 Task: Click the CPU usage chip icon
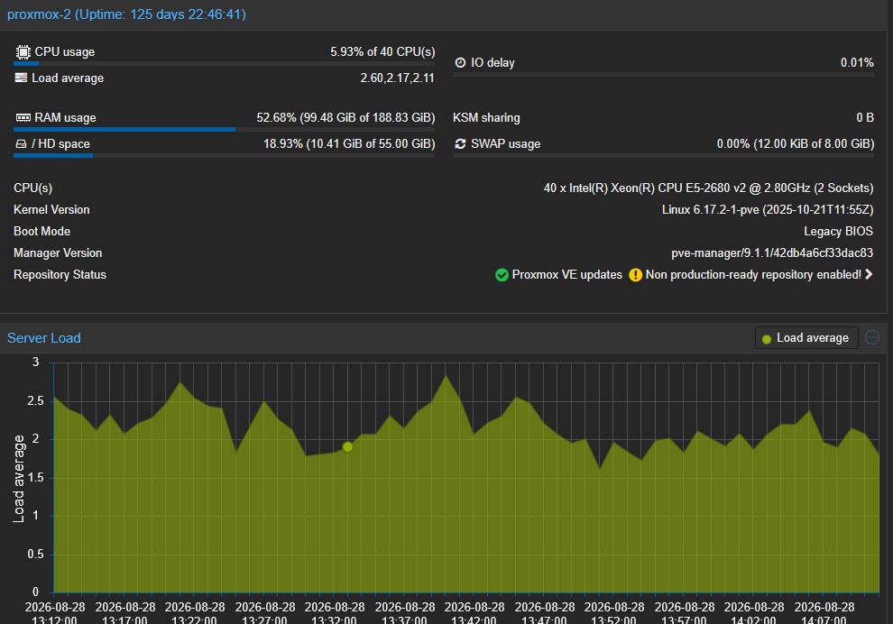pyautogui.click(x=23, y=51)
